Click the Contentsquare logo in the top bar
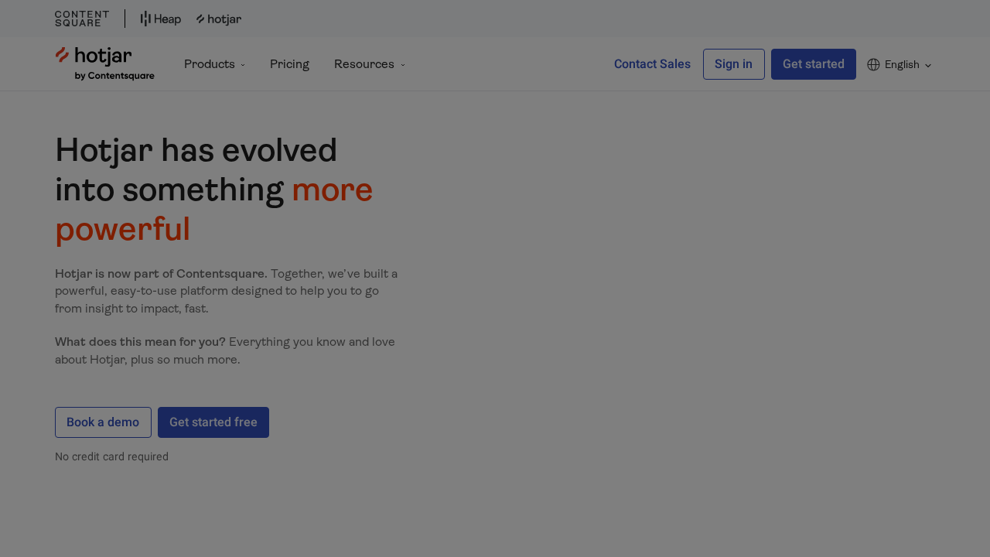The height and width of the screenshot is (557, 990). 81,17
